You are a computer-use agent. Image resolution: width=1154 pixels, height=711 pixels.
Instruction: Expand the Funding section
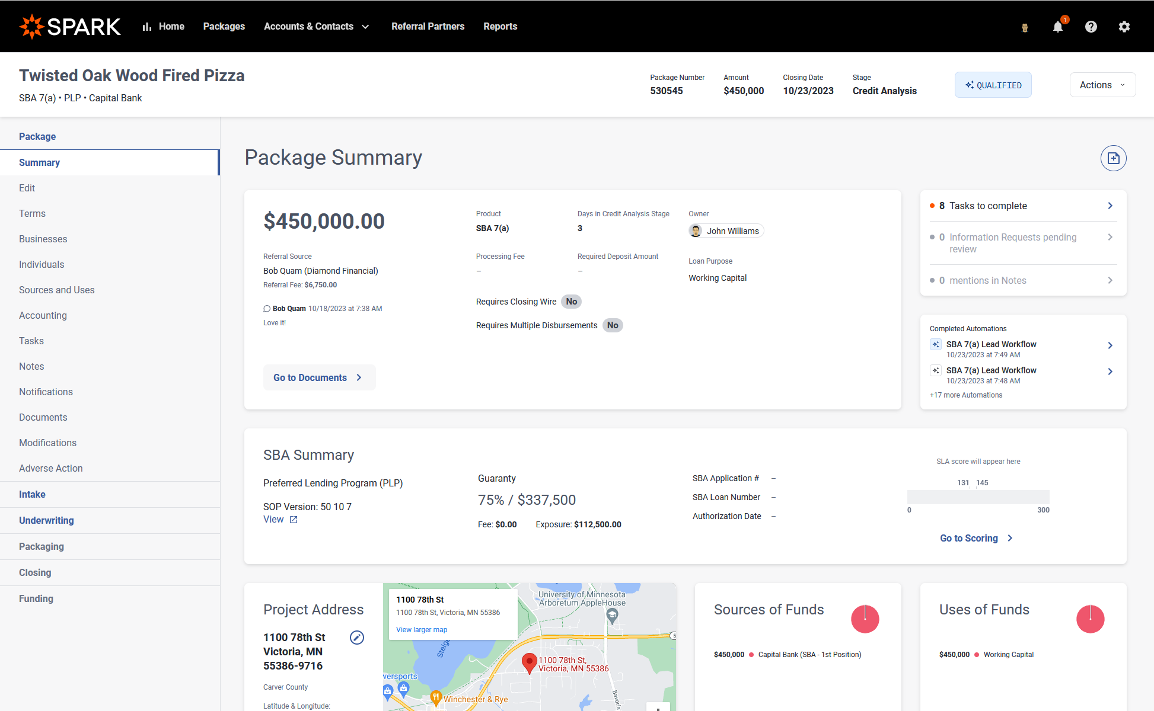(110, 598)
